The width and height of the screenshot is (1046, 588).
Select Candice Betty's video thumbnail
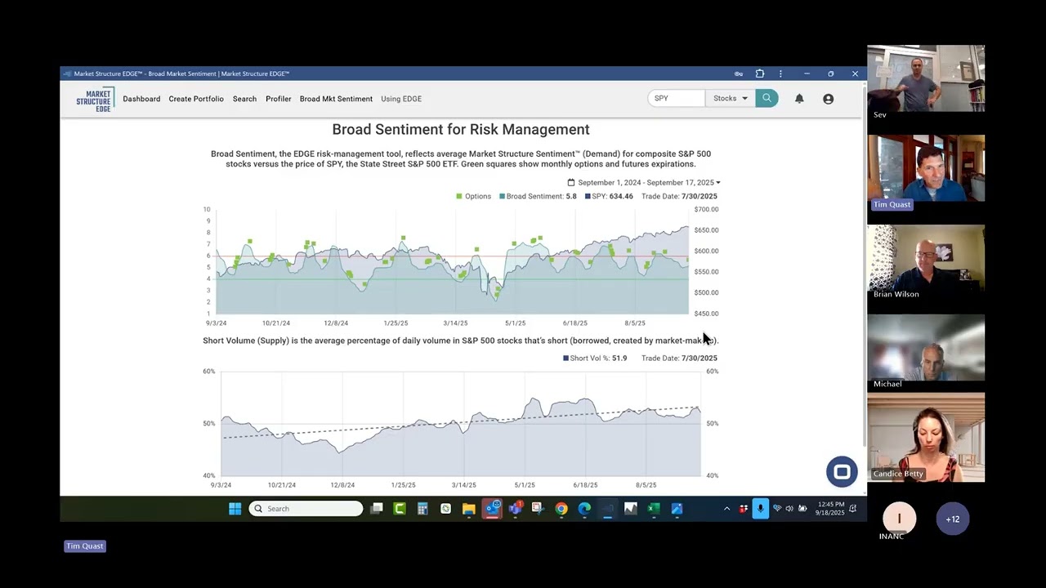click(926, 438)
